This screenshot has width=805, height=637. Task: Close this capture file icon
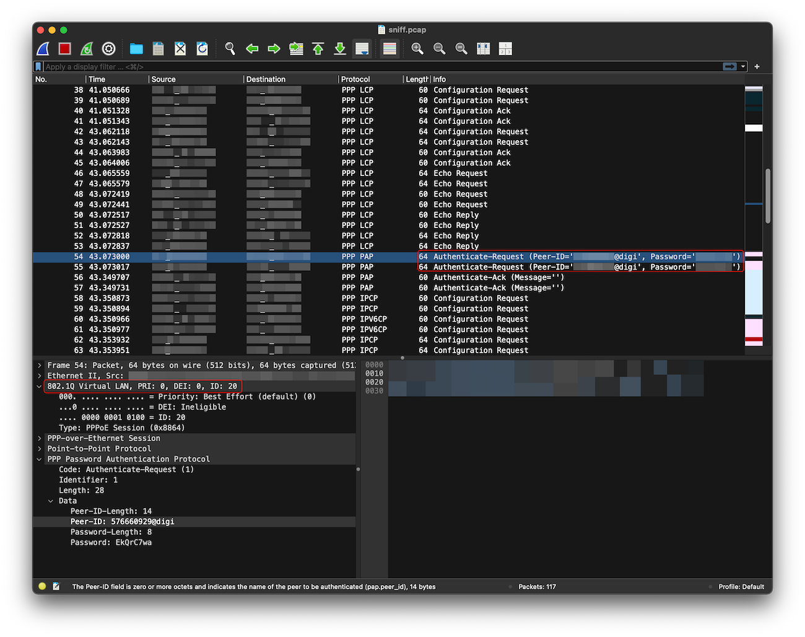tap(180, 49)
